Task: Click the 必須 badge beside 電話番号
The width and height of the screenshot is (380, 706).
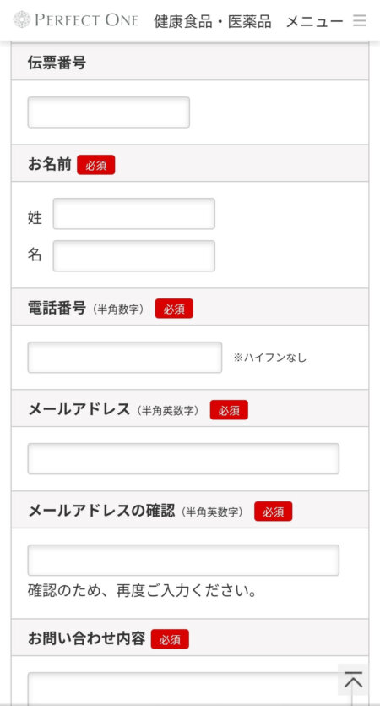Action: pos(174,309)
